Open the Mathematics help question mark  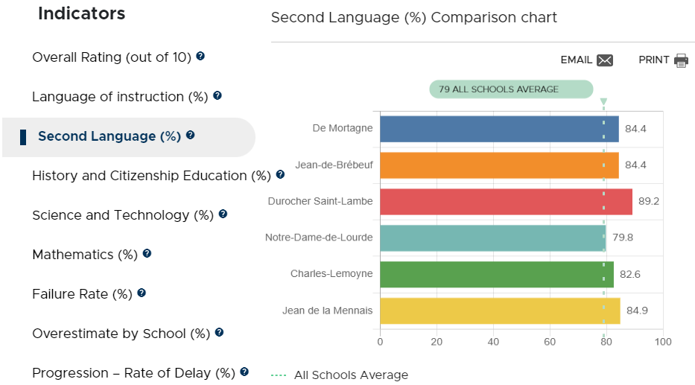pyautogui.click(x=147, y=253)
